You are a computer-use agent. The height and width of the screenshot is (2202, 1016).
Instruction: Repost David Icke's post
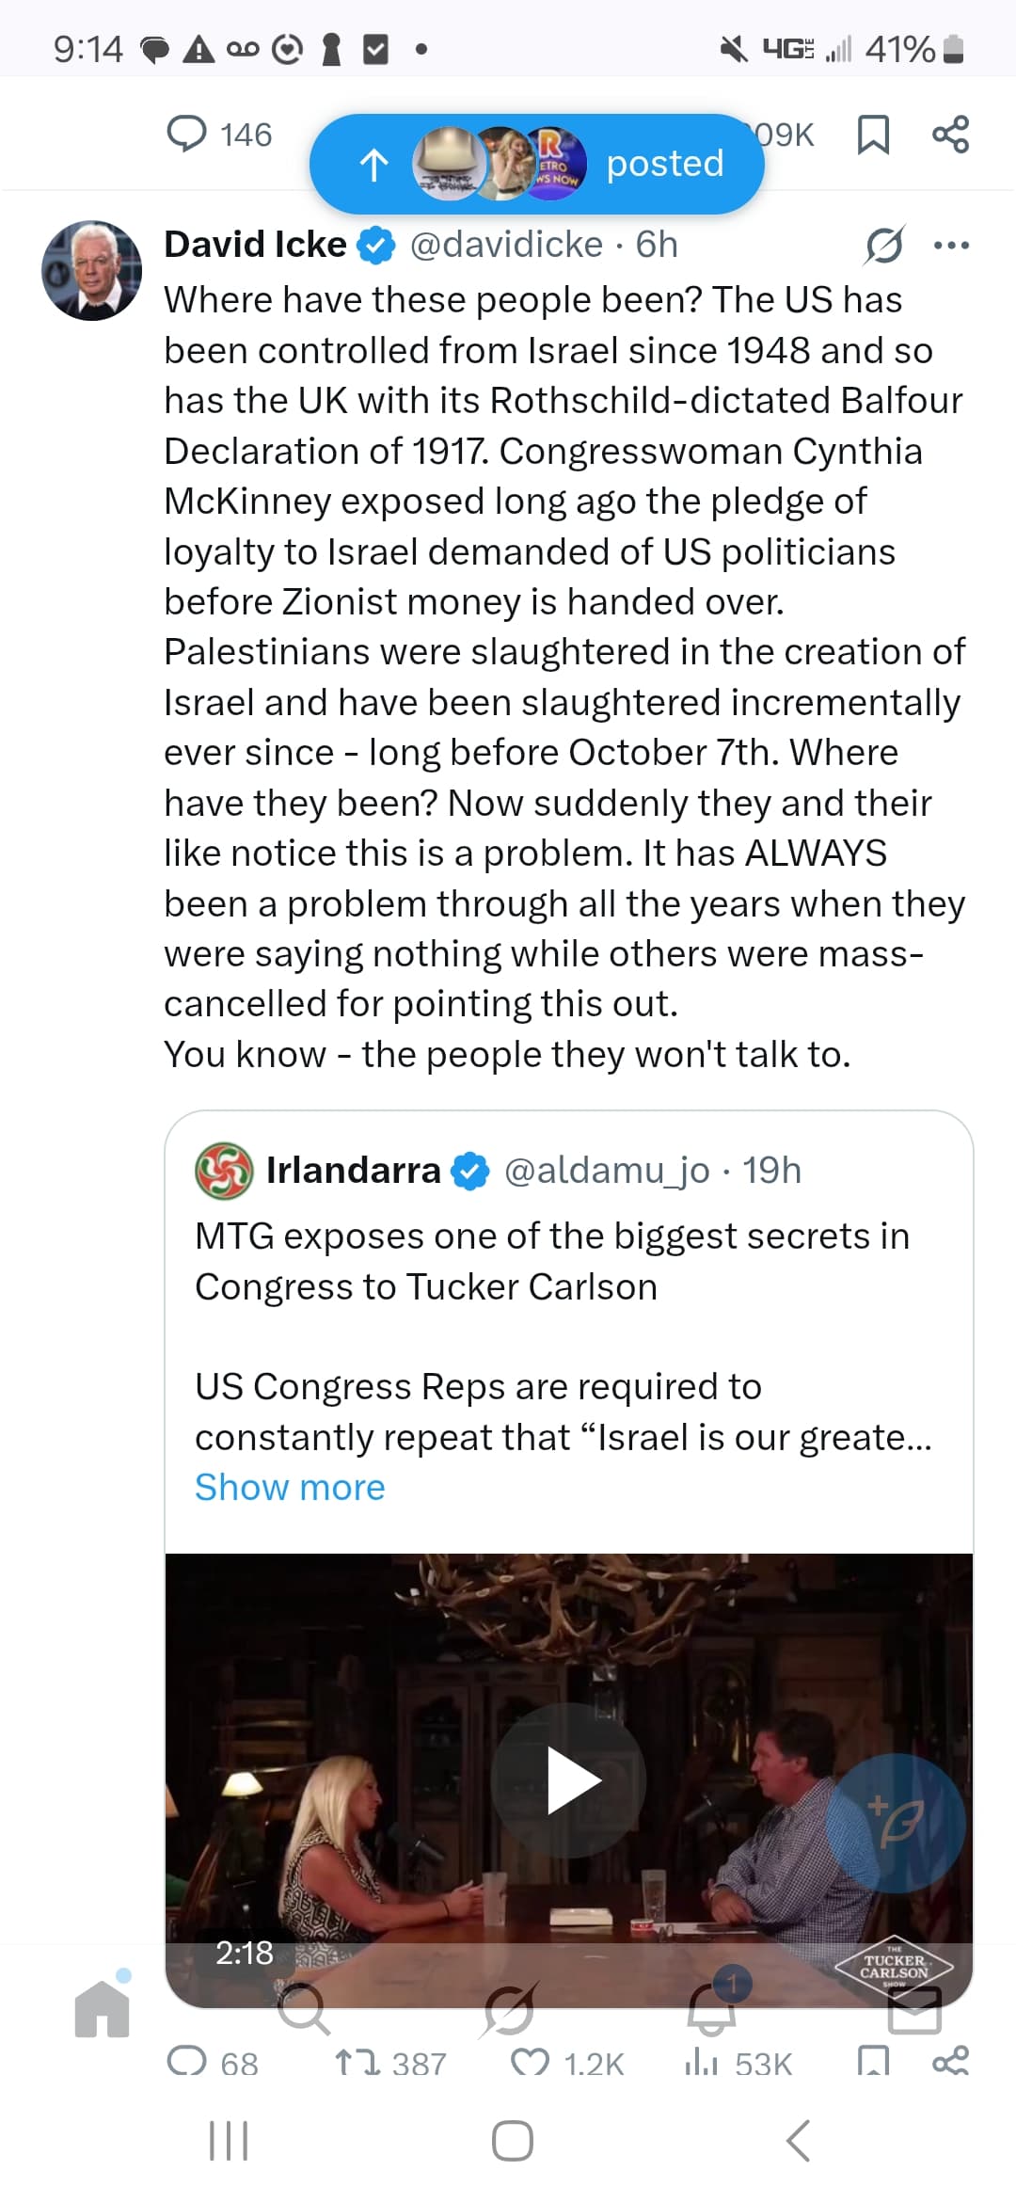pos(357,2064)
